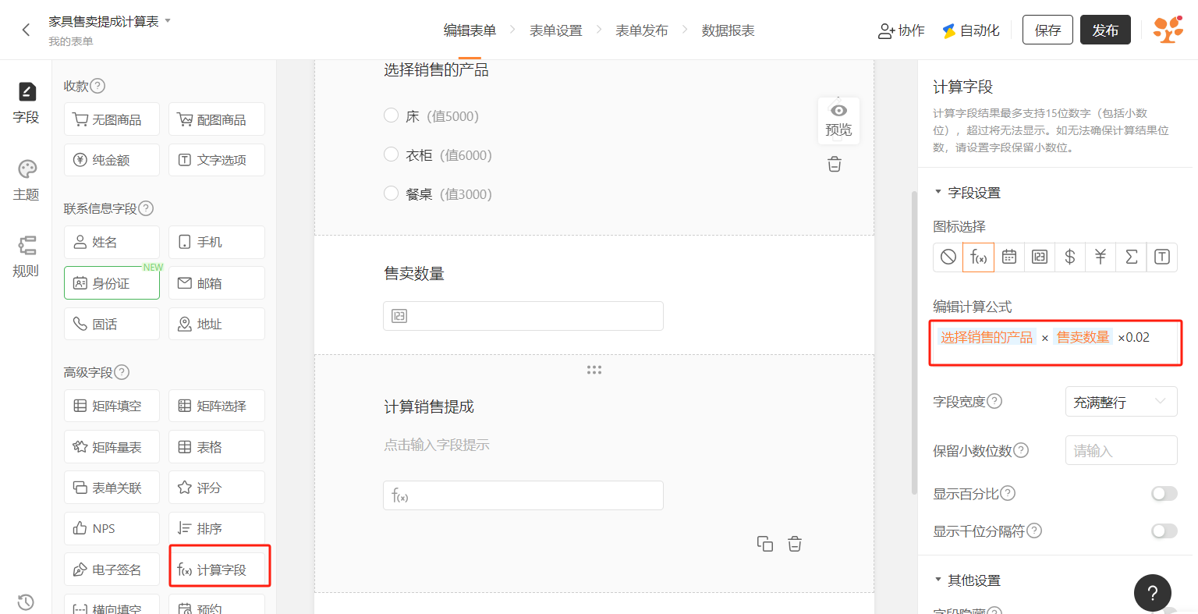Image resolution: width=1198 pixels, height=614 pixels.
Task: Add a 邮箱 field
Action: [217, 283]
